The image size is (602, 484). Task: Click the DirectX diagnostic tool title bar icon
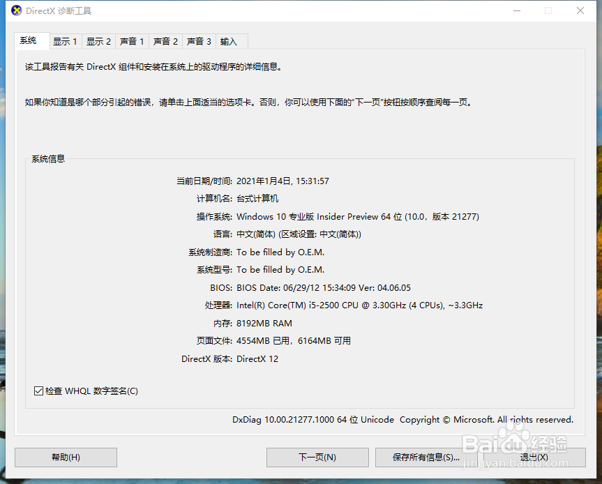click(x=15, y=10)
